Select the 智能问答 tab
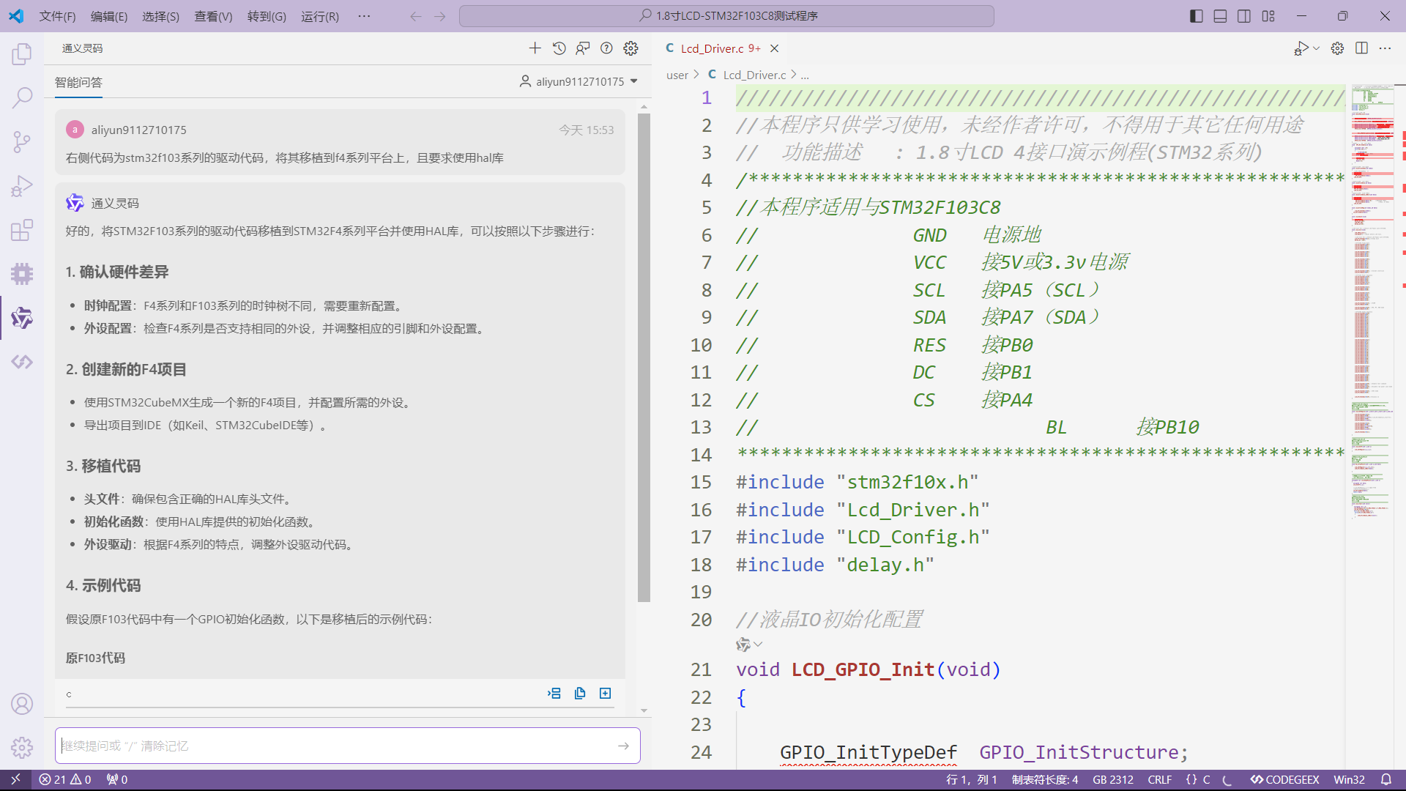 (78, 82)
